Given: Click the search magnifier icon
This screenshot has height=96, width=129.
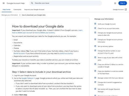Looking at the screenshot, I should click(x=32, y=3).
